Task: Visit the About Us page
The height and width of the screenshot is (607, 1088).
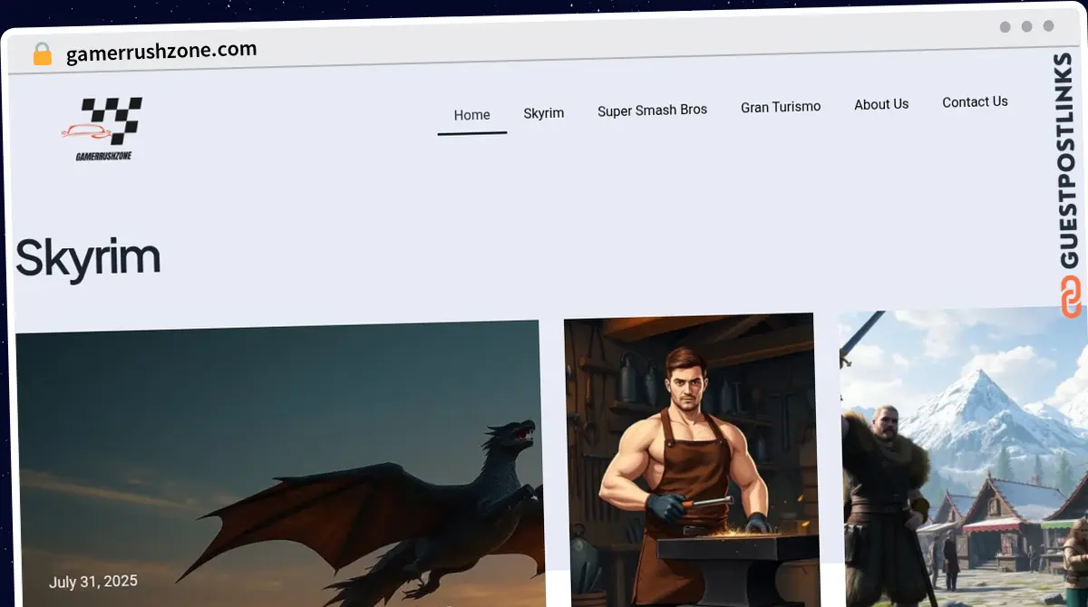Action: pyautogui.click(x=880, y=104)
